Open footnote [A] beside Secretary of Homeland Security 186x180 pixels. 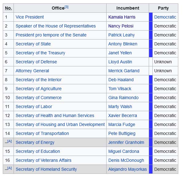click(10, 168)
